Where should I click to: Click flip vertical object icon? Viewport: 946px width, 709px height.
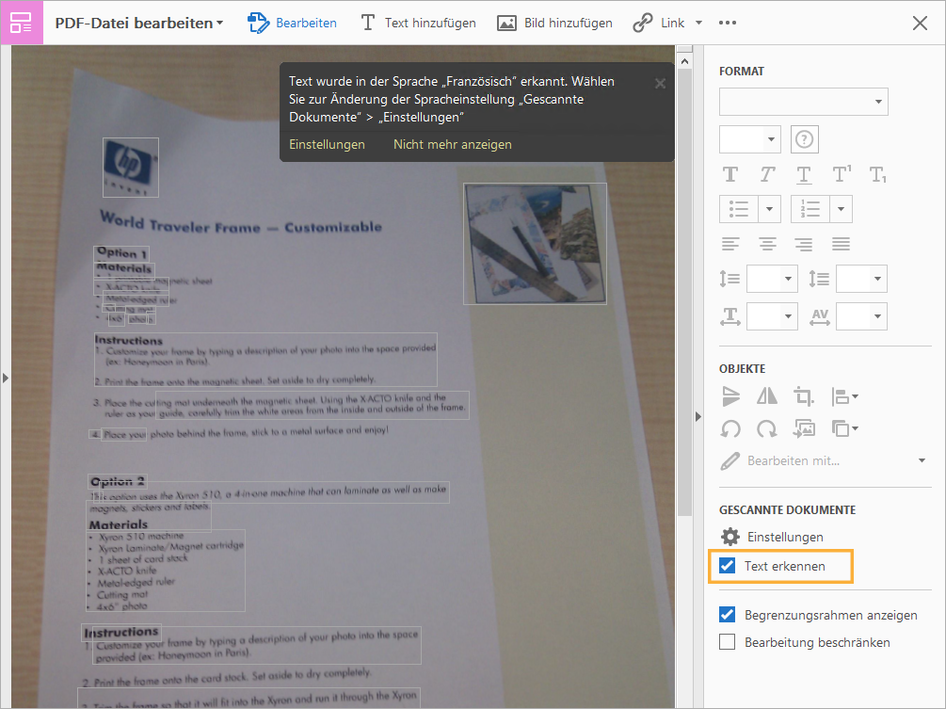tap(730, 396)
